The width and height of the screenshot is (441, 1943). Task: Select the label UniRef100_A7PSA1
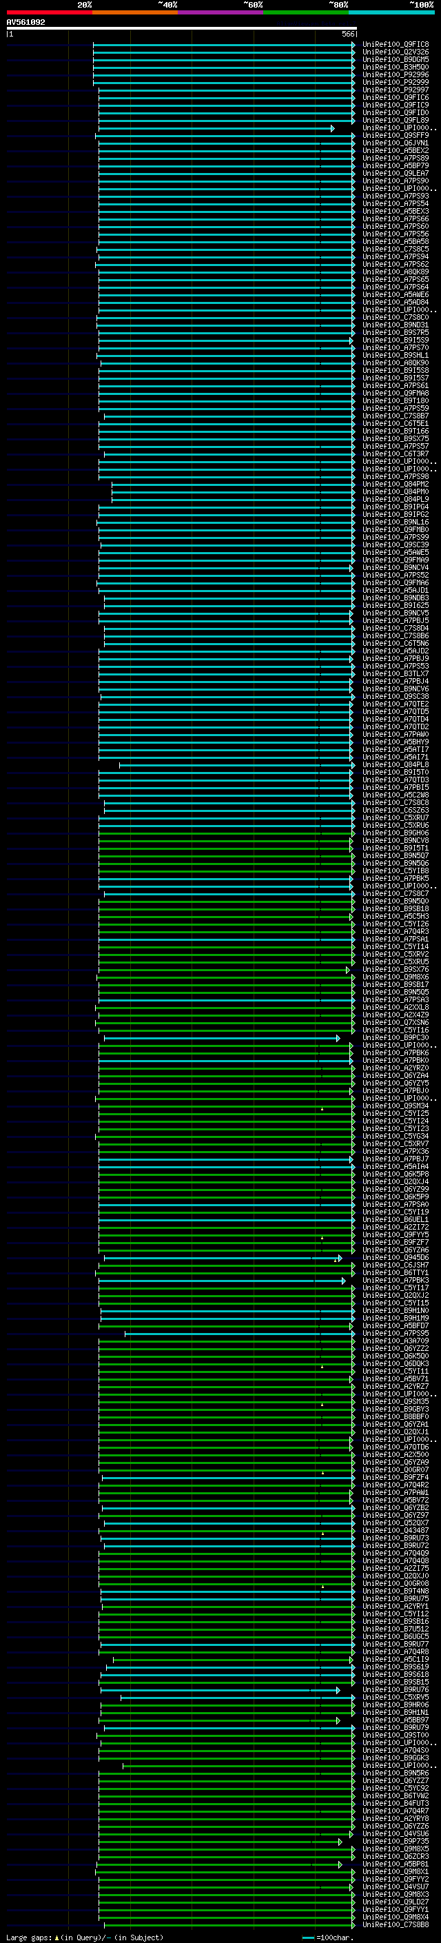pos(395,939)
